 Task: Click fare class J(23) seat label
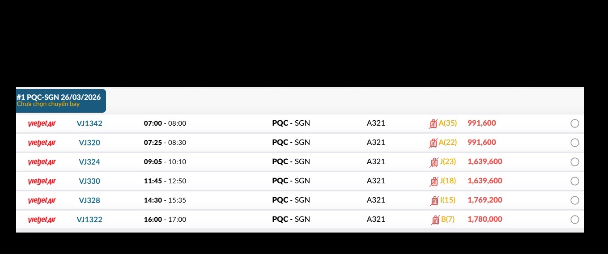point(447,162)
